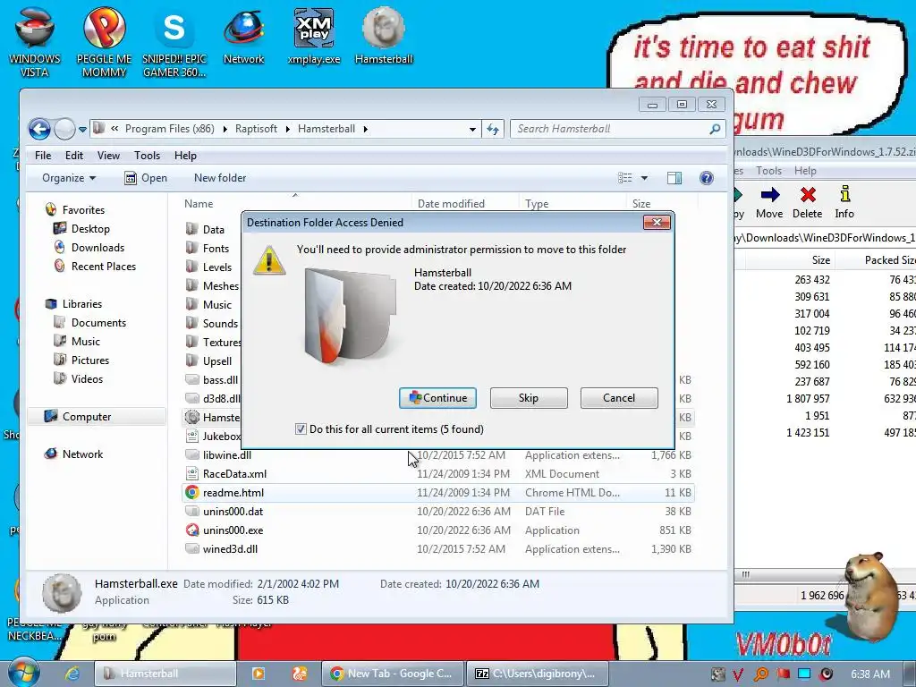Open Tools menu in the 7-Zip window
Image resolution: width=916 pixels, height=687 pixels.
[768, 171]
